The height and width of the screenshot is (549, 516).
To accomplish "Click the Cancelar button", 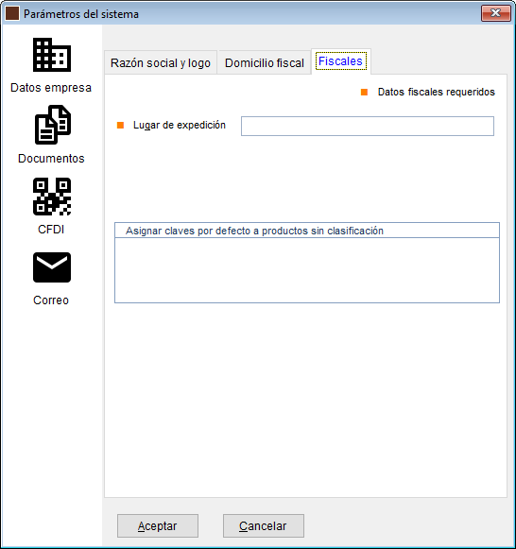I will 264,525.
